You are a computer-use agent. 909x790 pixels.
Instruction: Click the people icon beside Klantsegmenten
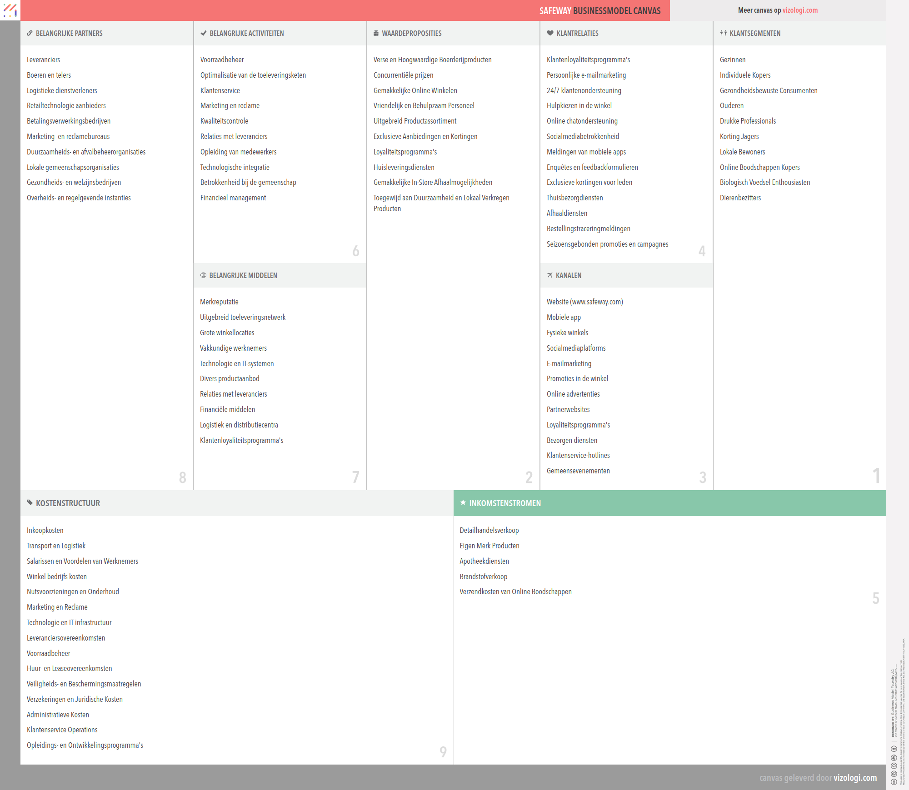pyautogui.click(x=723, y=33)
